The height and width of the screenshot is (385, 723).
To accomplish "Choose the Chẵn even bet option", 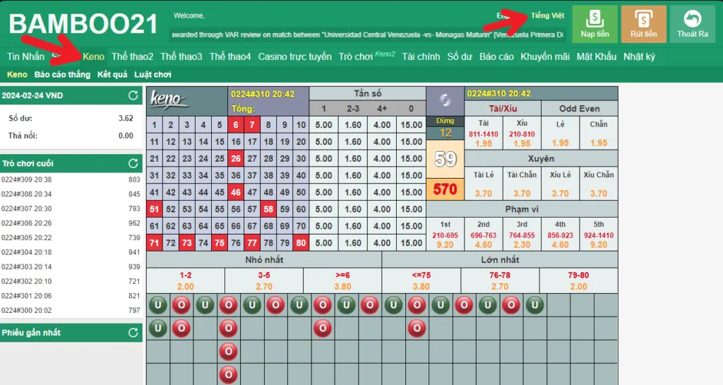I will [x=598, y=134].
